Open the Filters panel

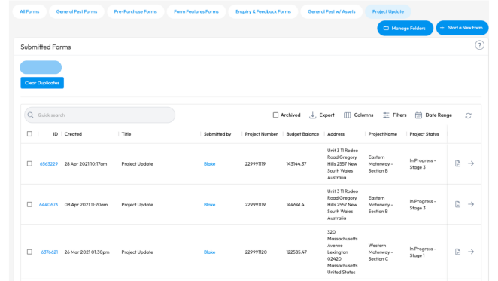coord(394,115)
